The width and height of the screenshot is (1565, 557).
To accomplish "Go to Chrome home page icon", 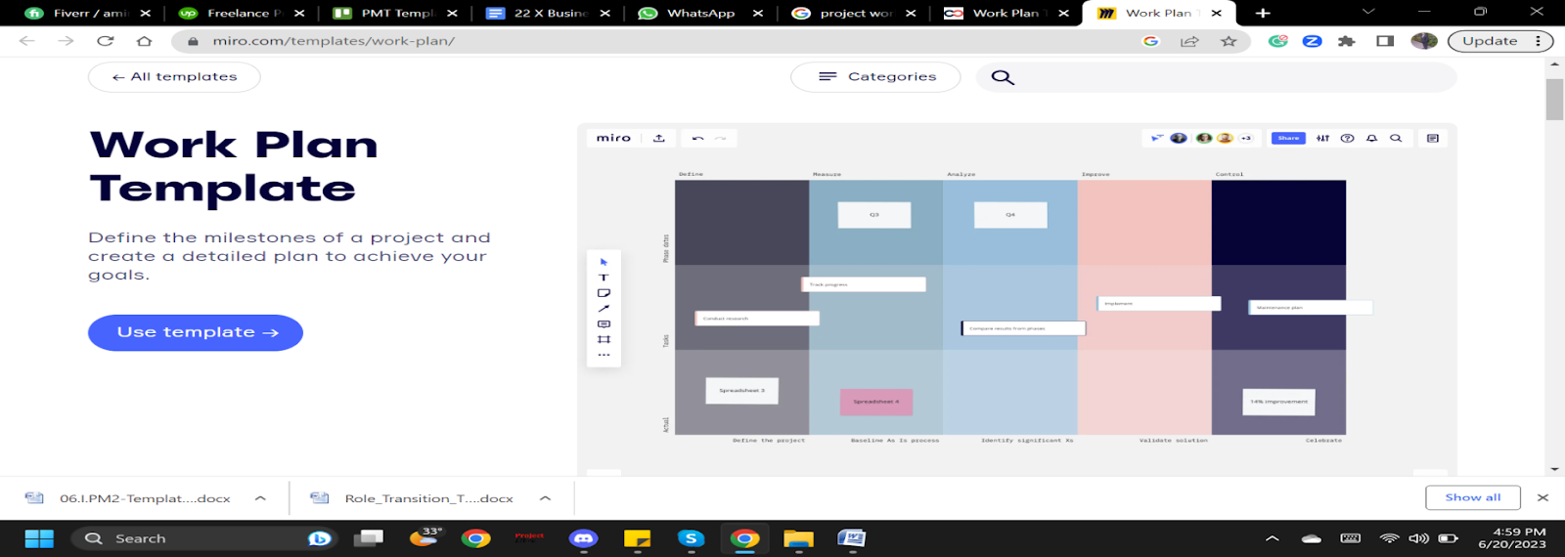I will click(145, 41).
